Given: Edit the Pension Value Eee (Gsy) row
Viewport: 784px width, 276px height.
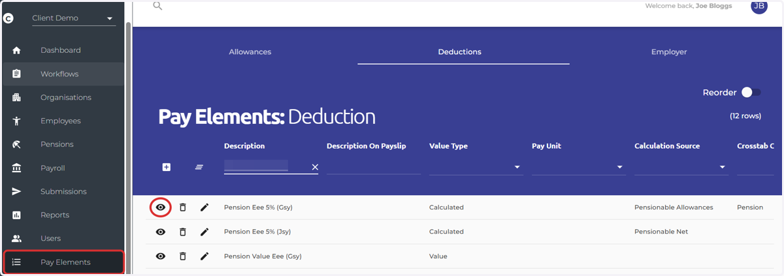Looking at the screenshot, I should [204, 256].
